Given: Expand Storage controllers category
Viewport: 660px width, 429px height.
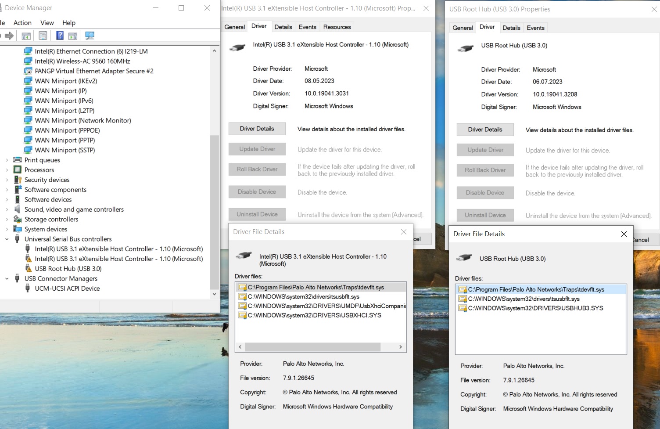Looking at the screenshot, I should pos(7,220).
